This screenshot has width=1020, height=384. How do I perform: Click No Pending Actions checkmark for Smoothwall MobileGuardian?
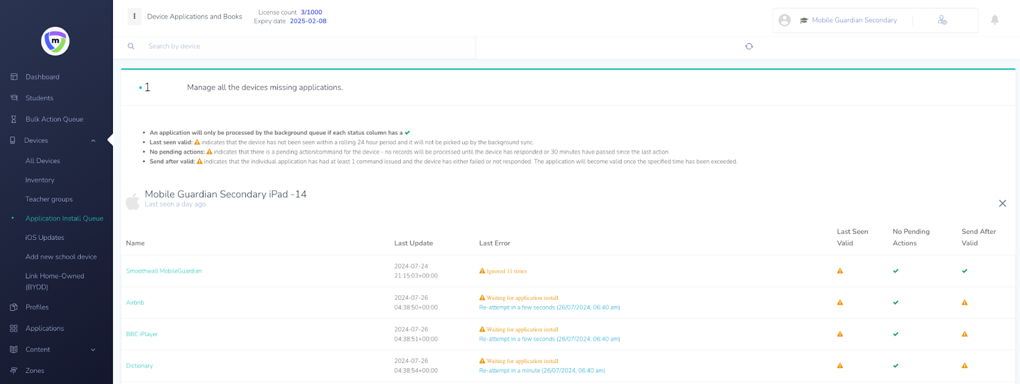pos(896,271)
